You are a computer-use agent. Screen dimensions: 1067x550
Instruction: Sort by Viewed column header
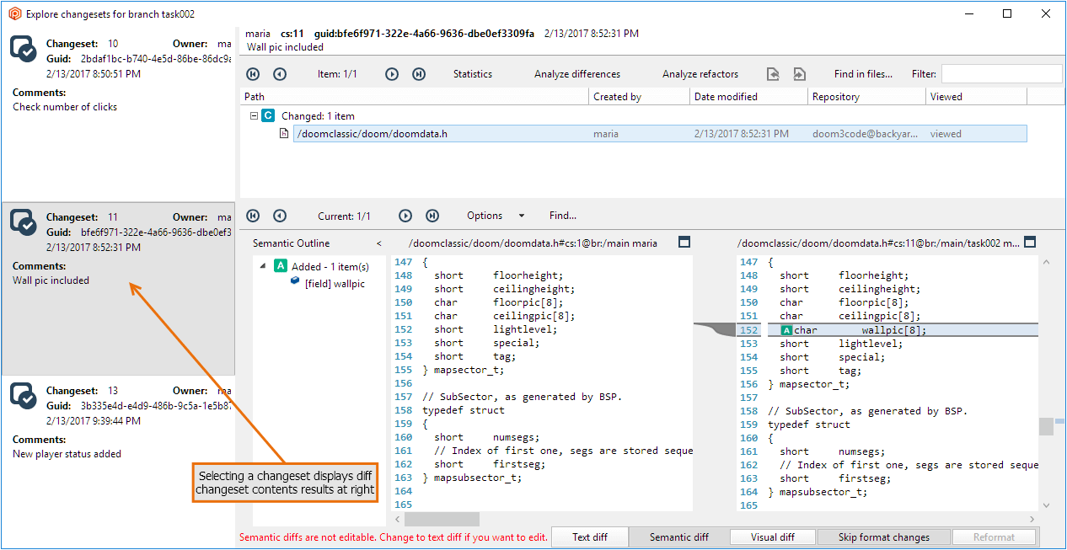click(976, 97)
